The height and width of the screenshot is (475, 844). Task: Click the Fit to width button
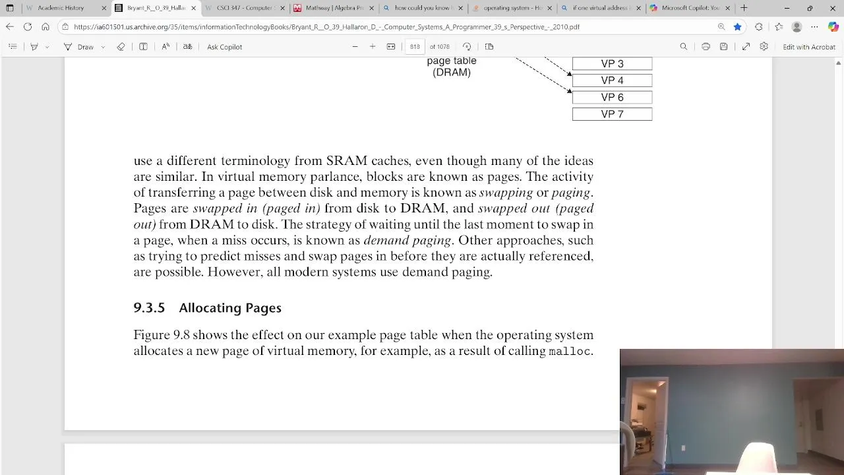click(391, 47)
